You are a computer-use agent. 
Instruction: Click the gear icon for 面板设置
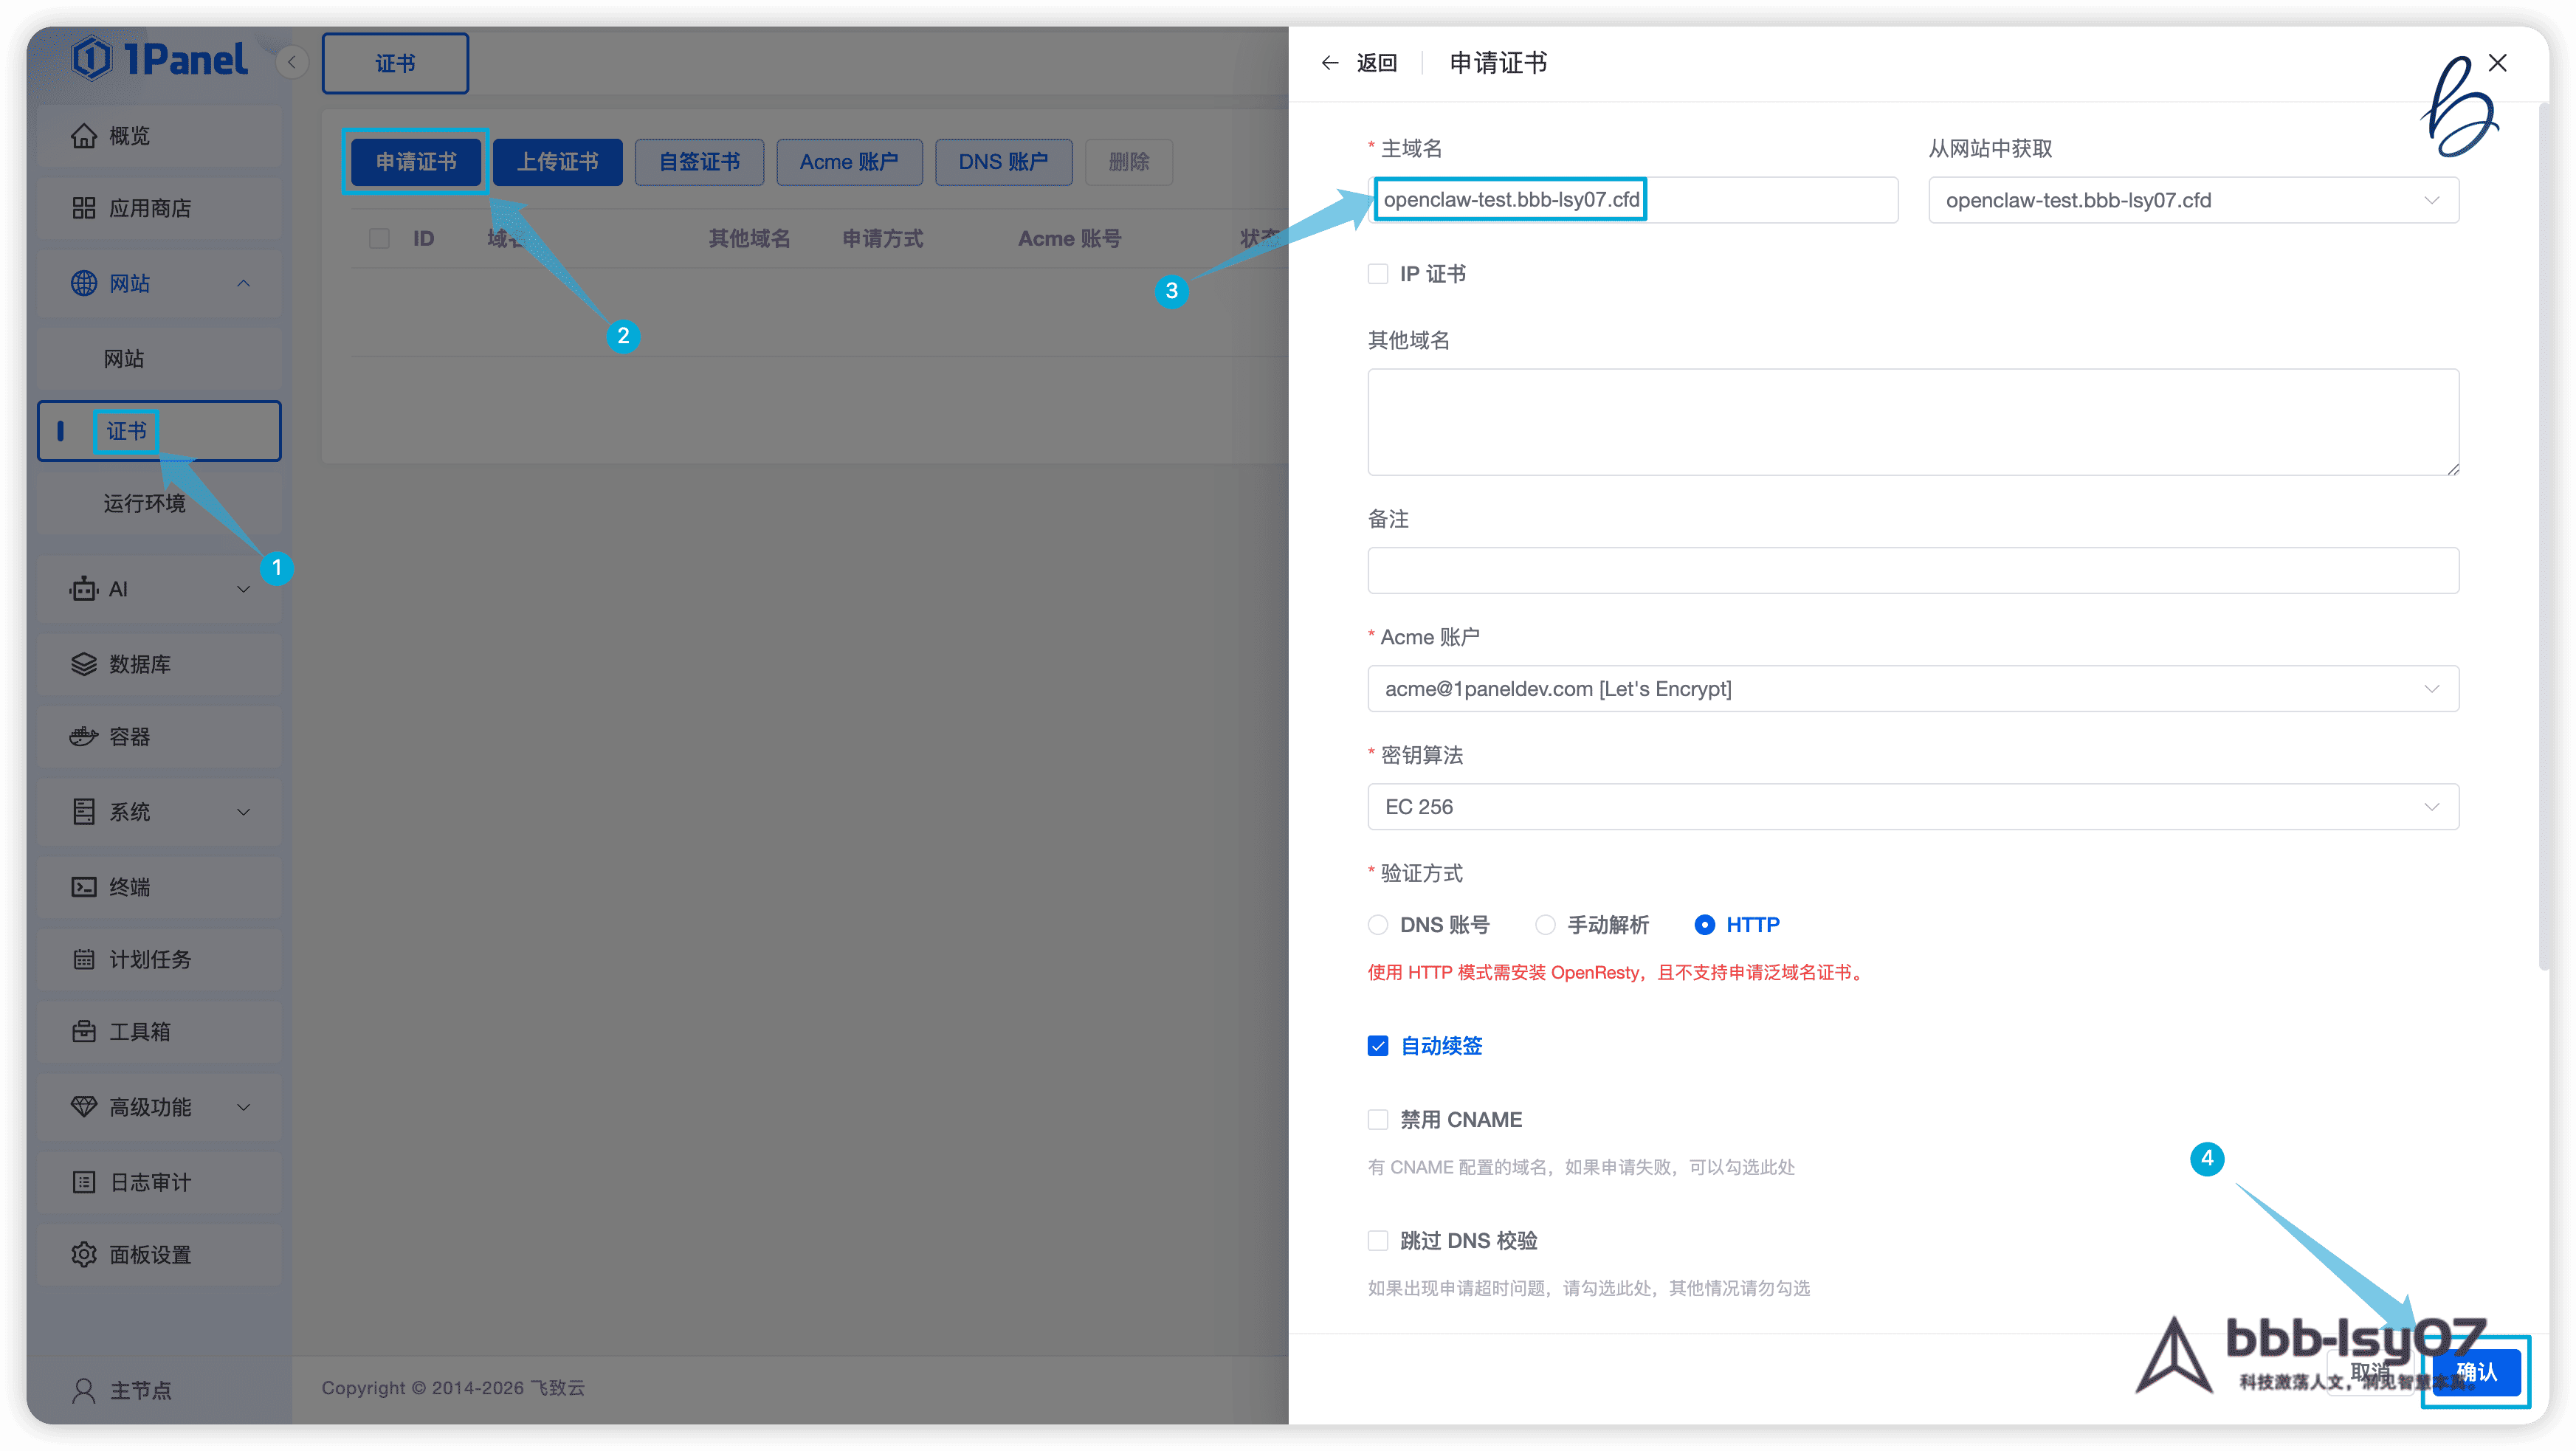pyautogui.click(x=84, y=1254)
